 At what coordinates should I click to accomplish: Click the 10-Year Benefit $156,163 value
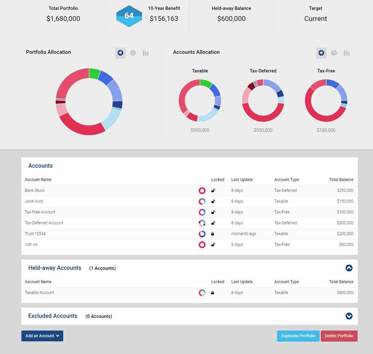pos(164,18)
